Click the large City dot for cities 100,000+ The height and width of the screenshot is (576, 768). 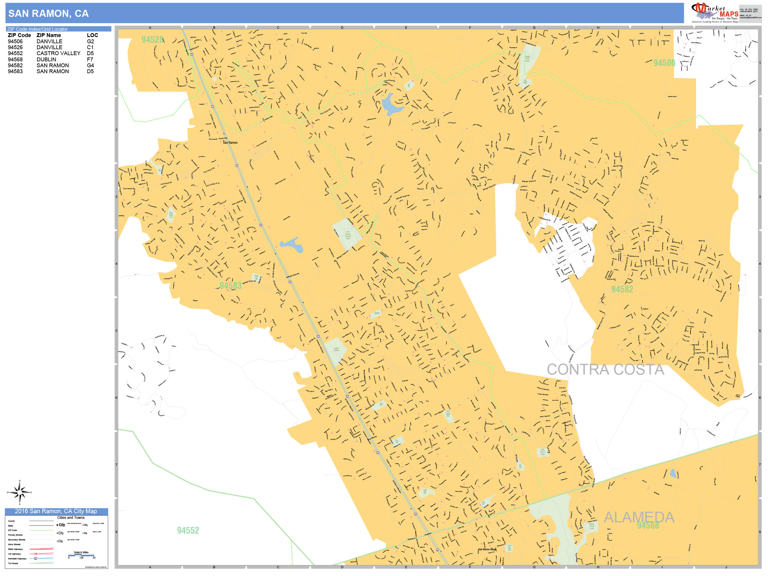58,525
